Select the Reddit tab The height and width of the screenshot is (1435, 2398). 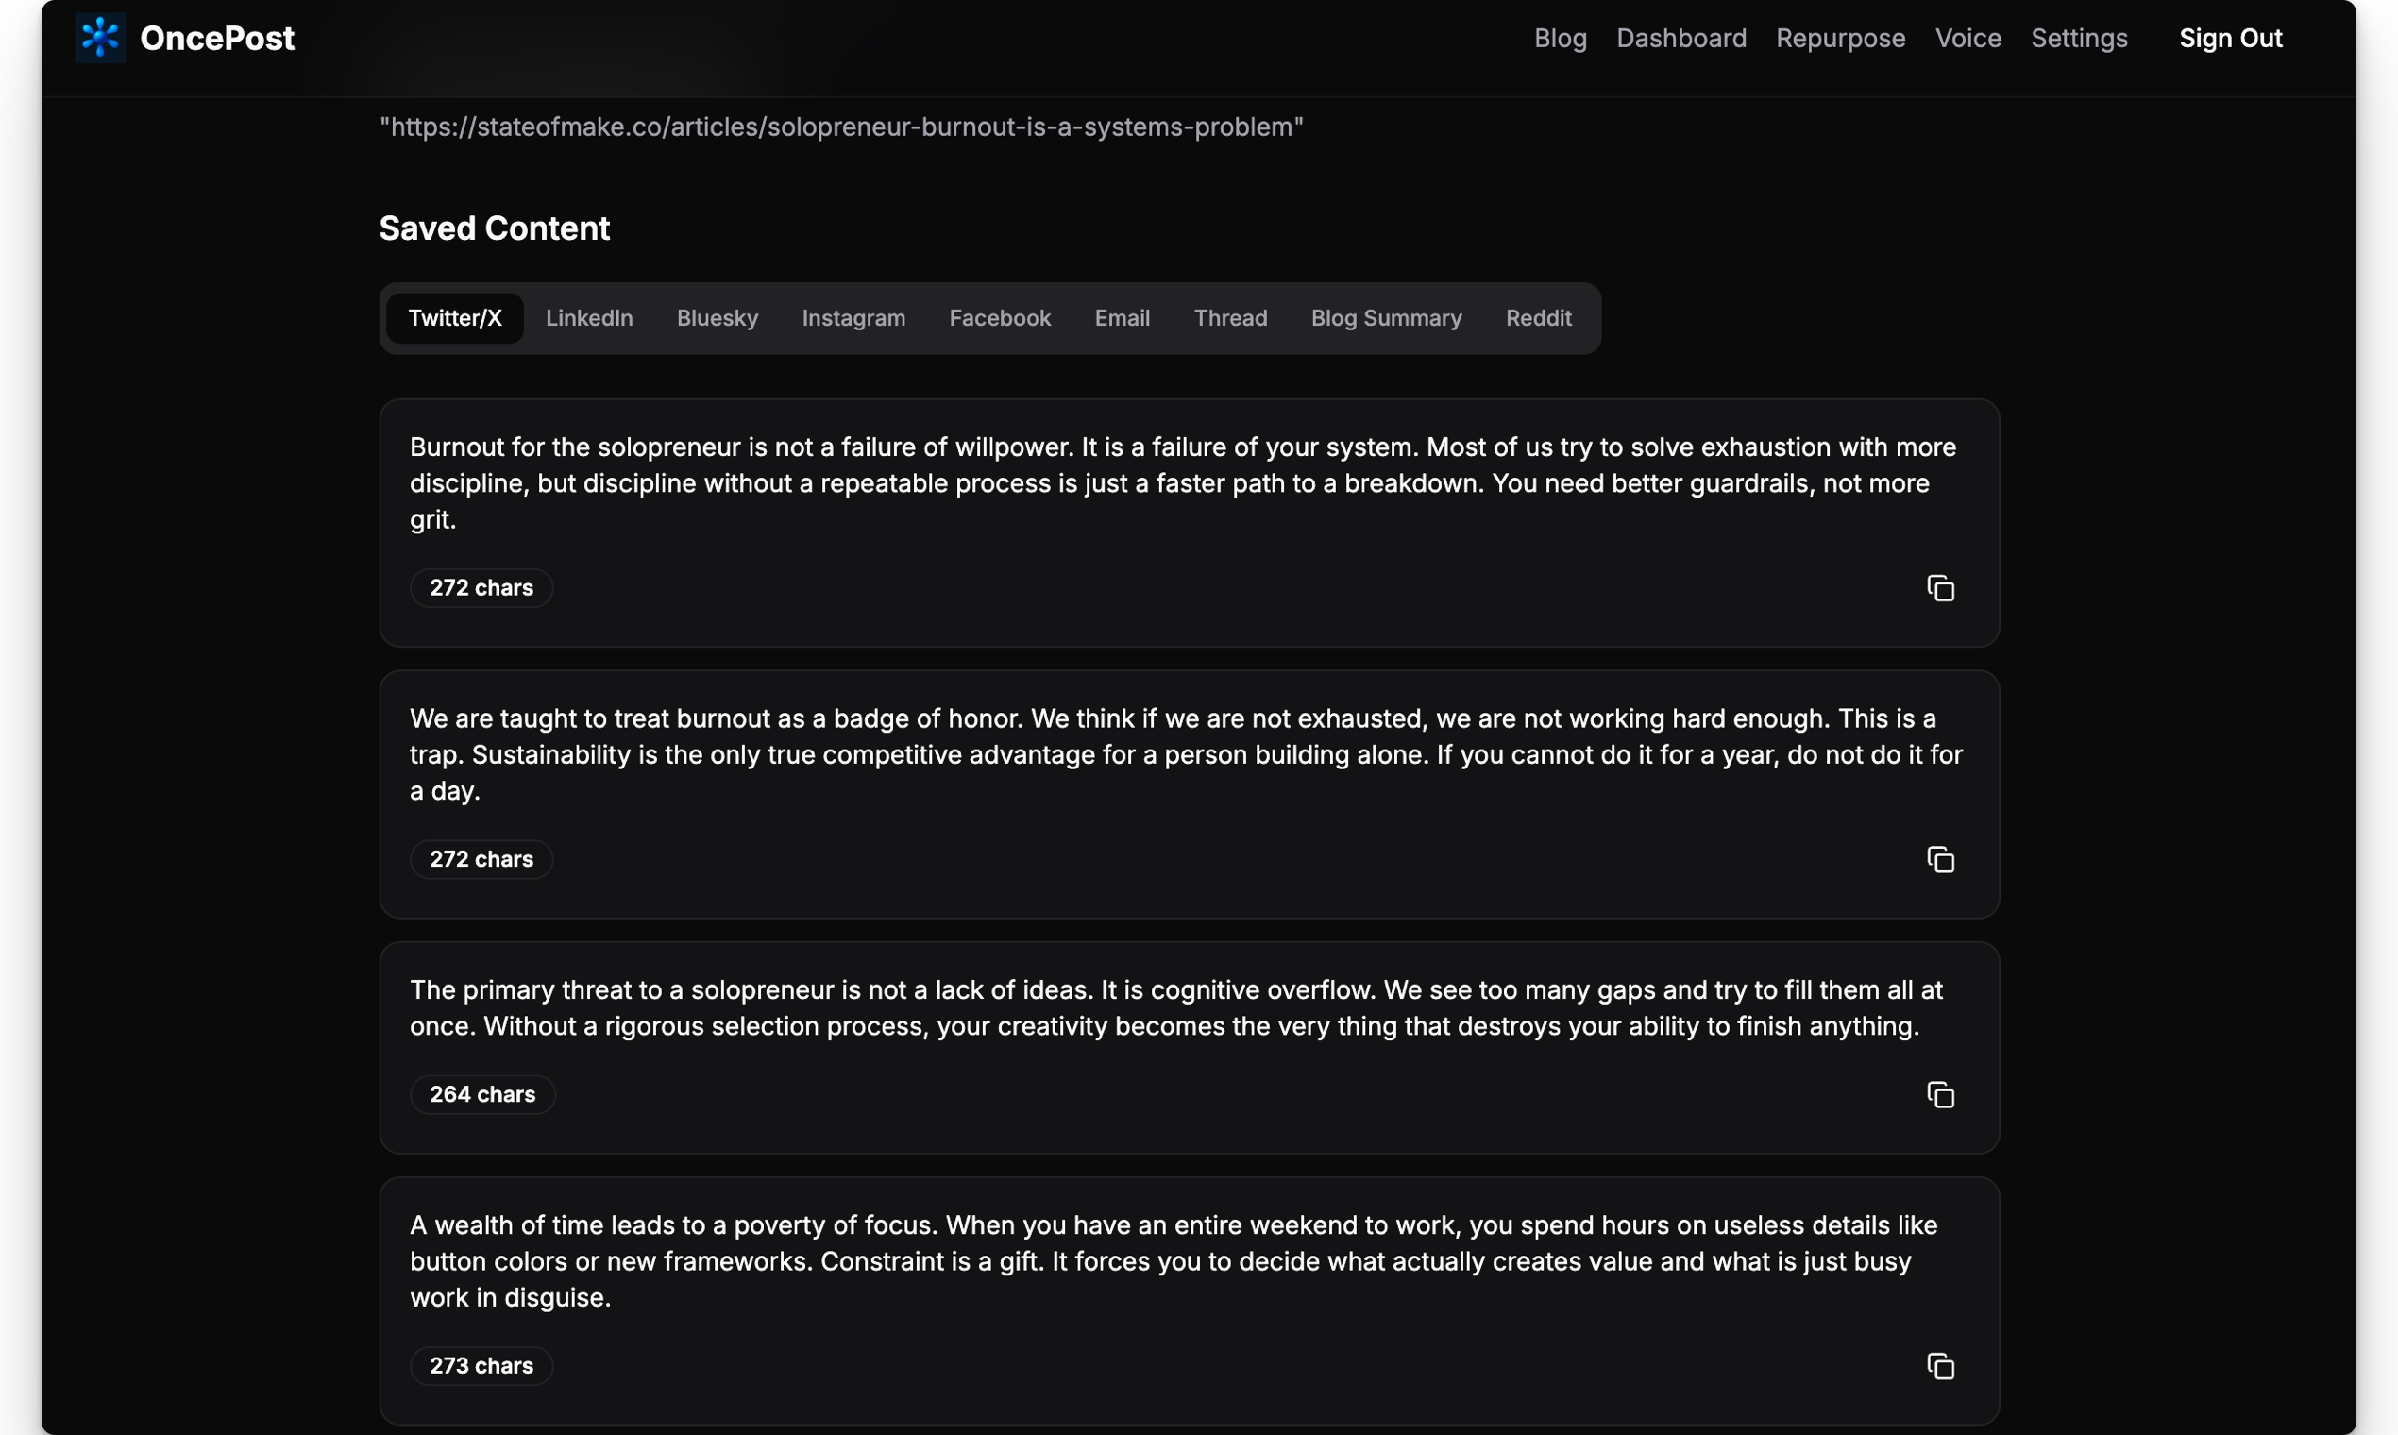click(1537, 318)
